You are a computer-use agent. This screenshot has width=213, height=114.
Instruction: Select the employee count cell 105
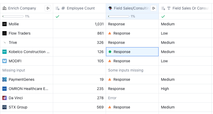pyautogui.click(x=79, y=61)
